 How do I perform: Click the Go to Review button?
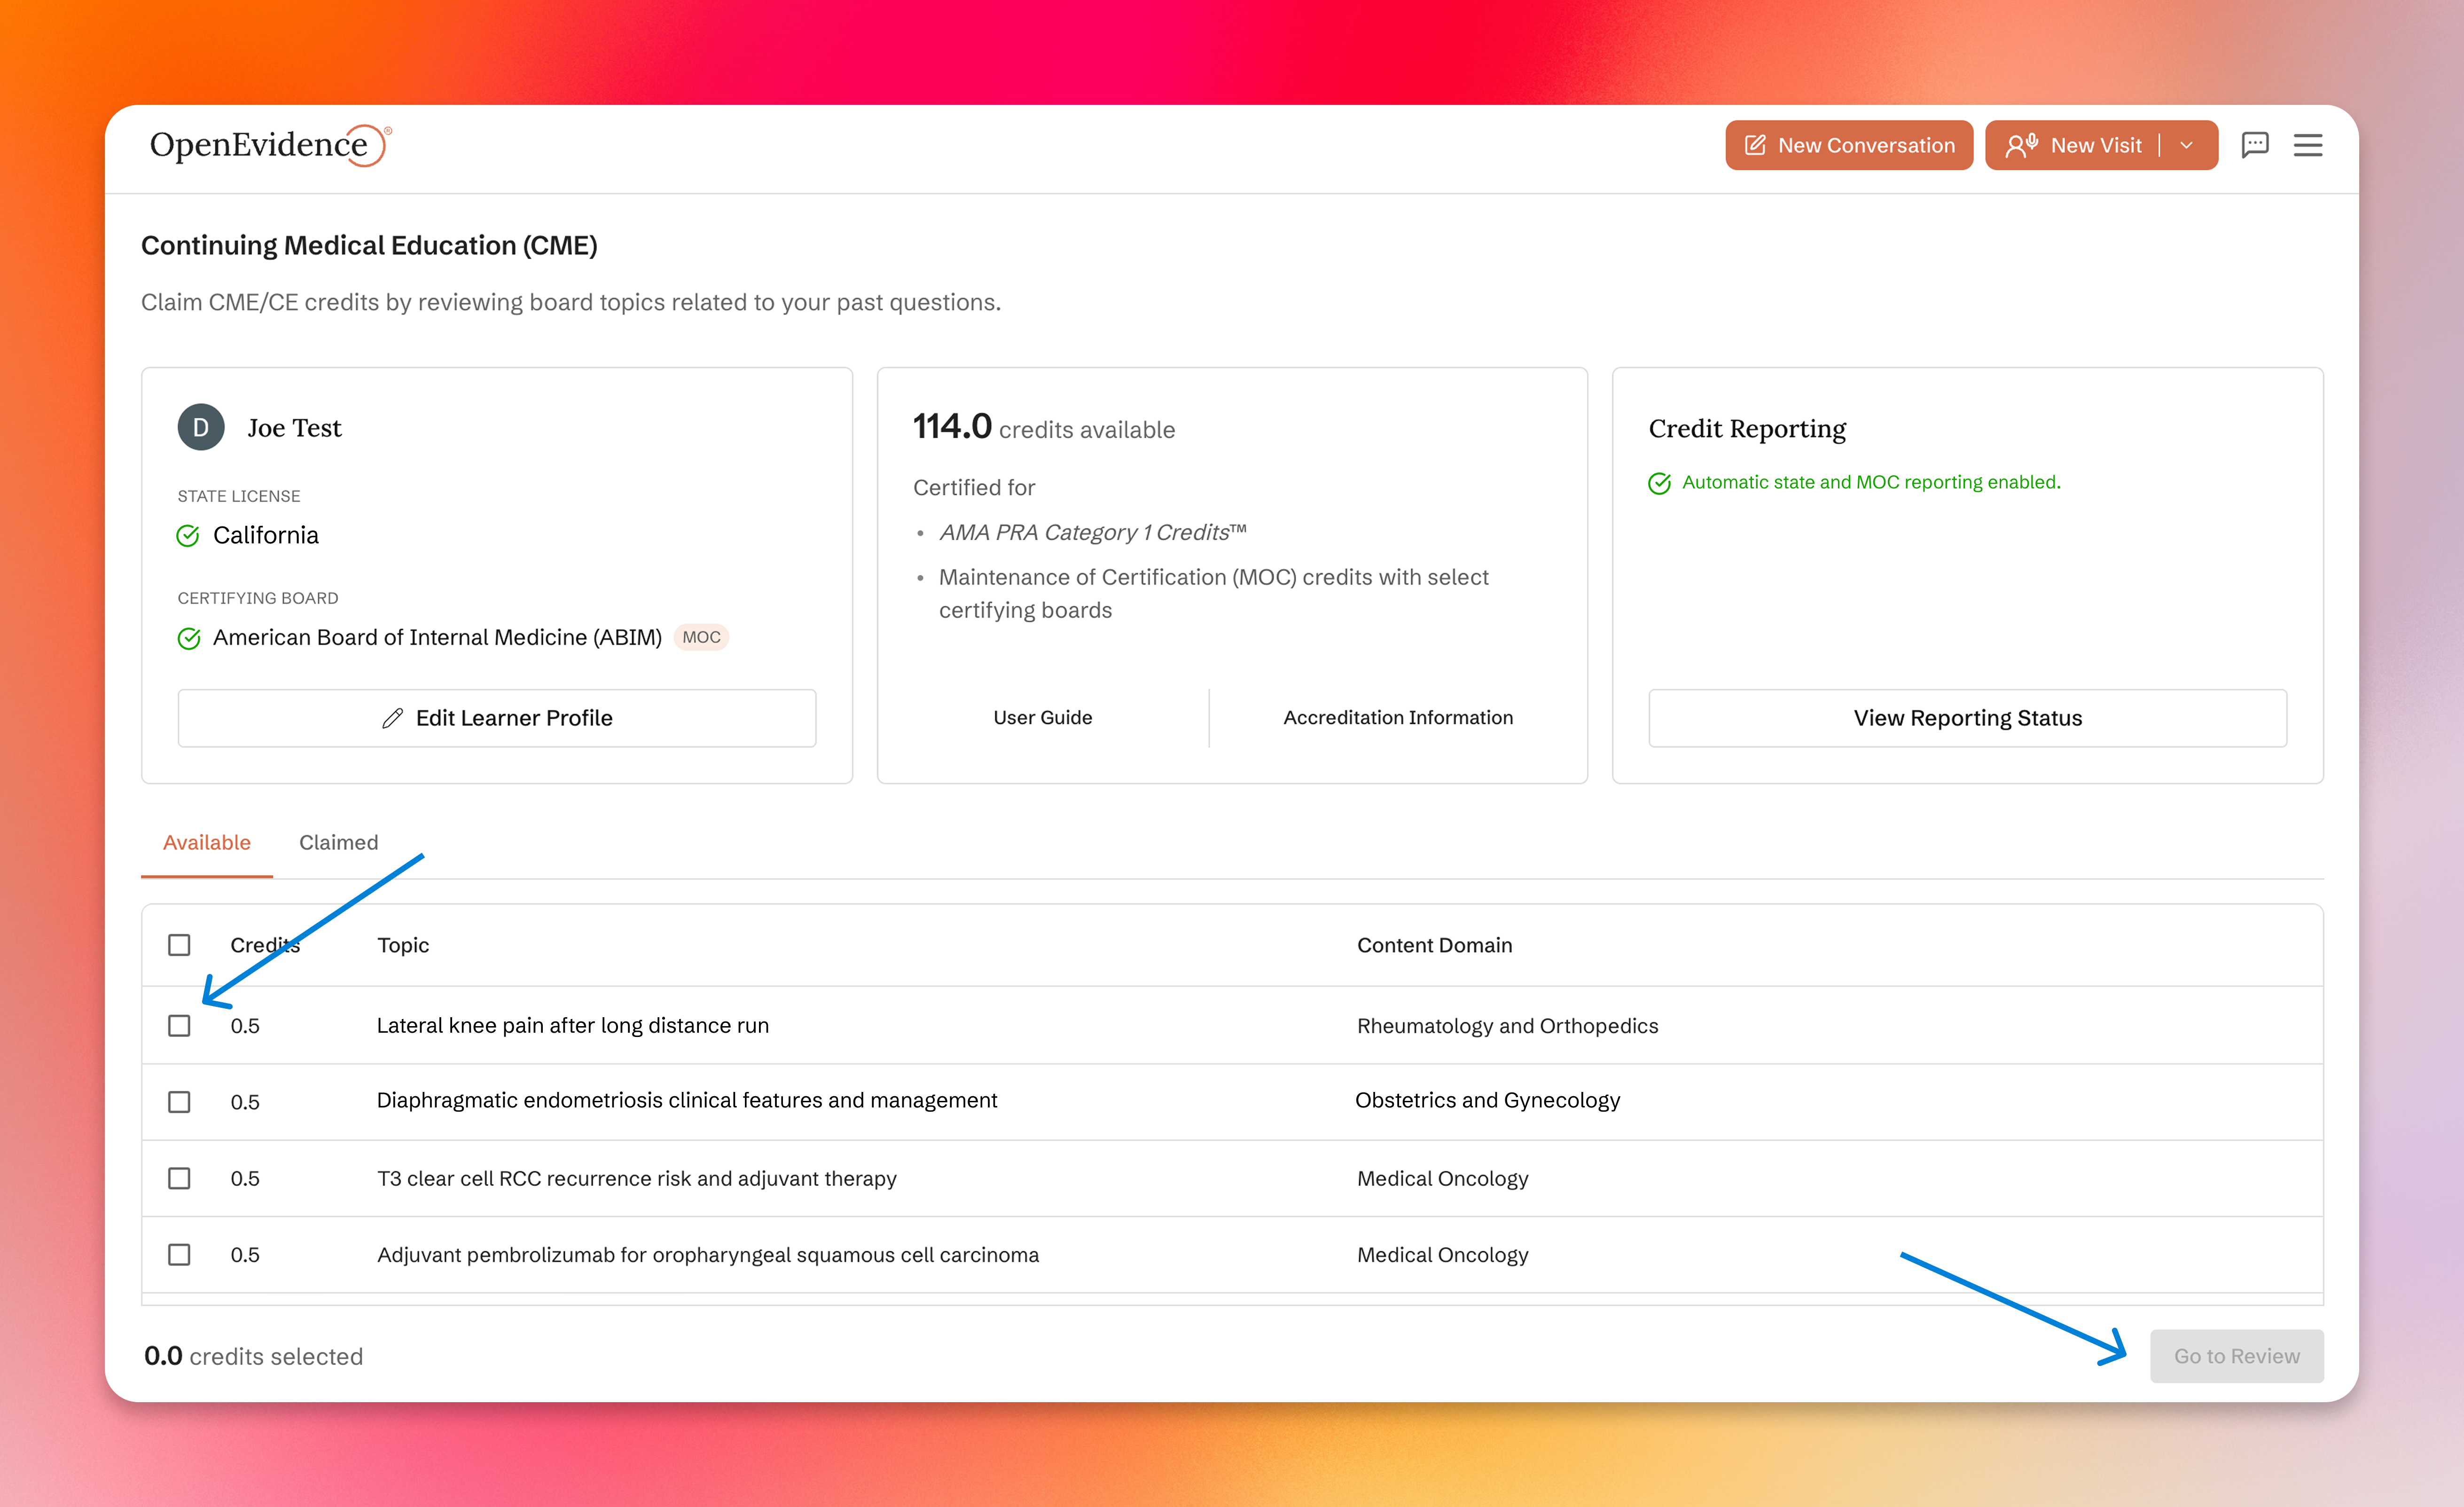click(2236, 1356)
